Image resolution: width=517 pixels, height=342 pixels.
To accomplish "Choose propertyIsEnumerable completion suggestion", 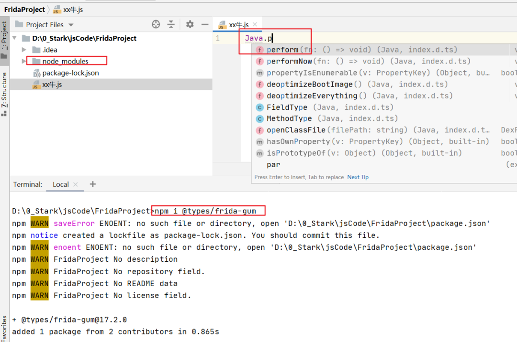I will pos(384,73).
